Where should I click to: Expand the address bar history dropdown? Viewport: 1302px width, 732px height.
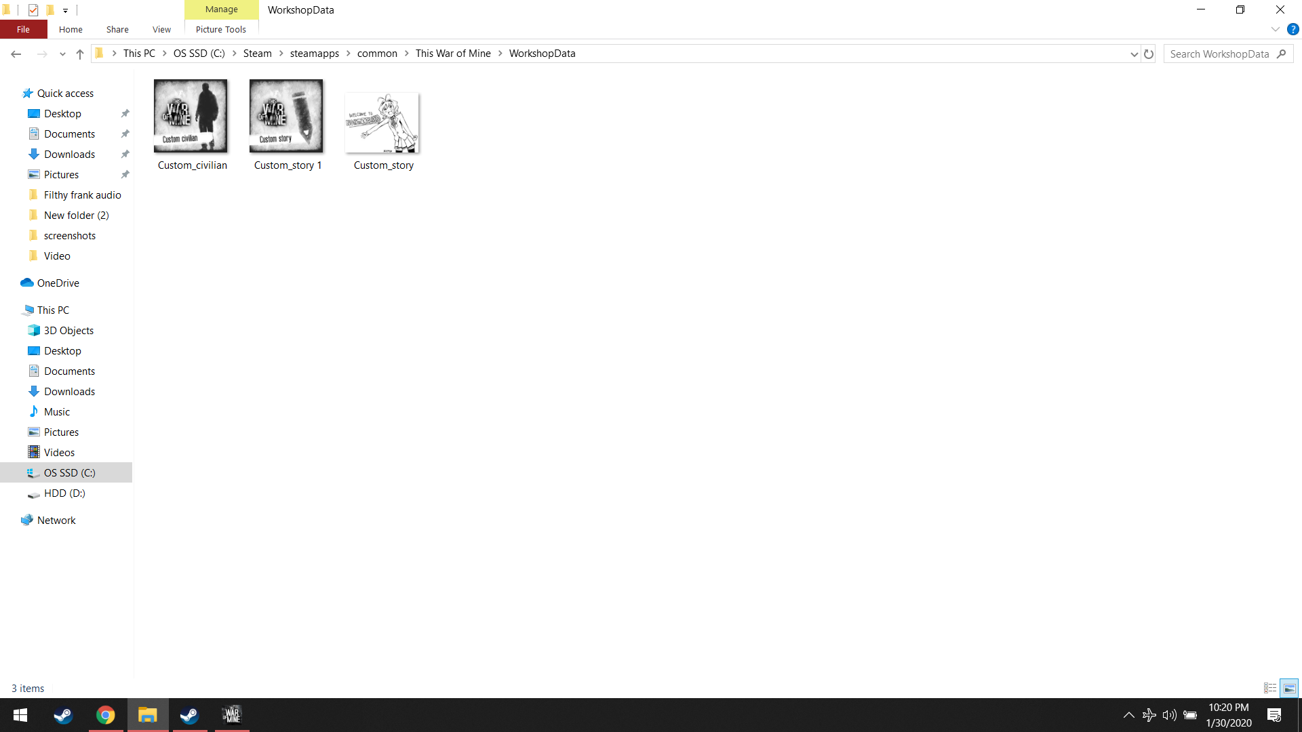click(x=1134, y=54)
